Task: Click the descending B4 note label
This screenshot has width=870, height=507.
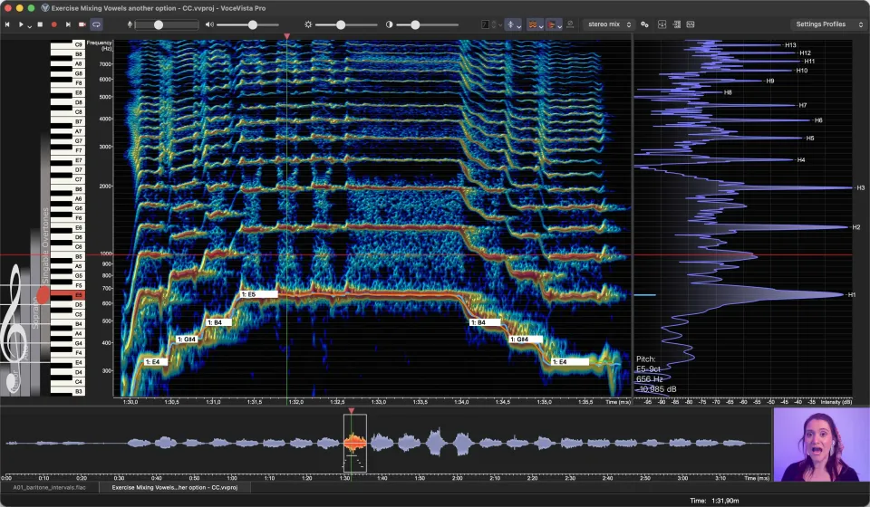Action: point(485,322)
